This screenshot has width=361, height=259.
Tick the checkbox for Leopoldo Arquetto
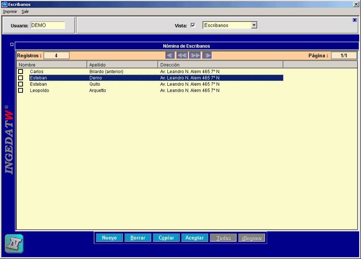(x=20, y=91)
